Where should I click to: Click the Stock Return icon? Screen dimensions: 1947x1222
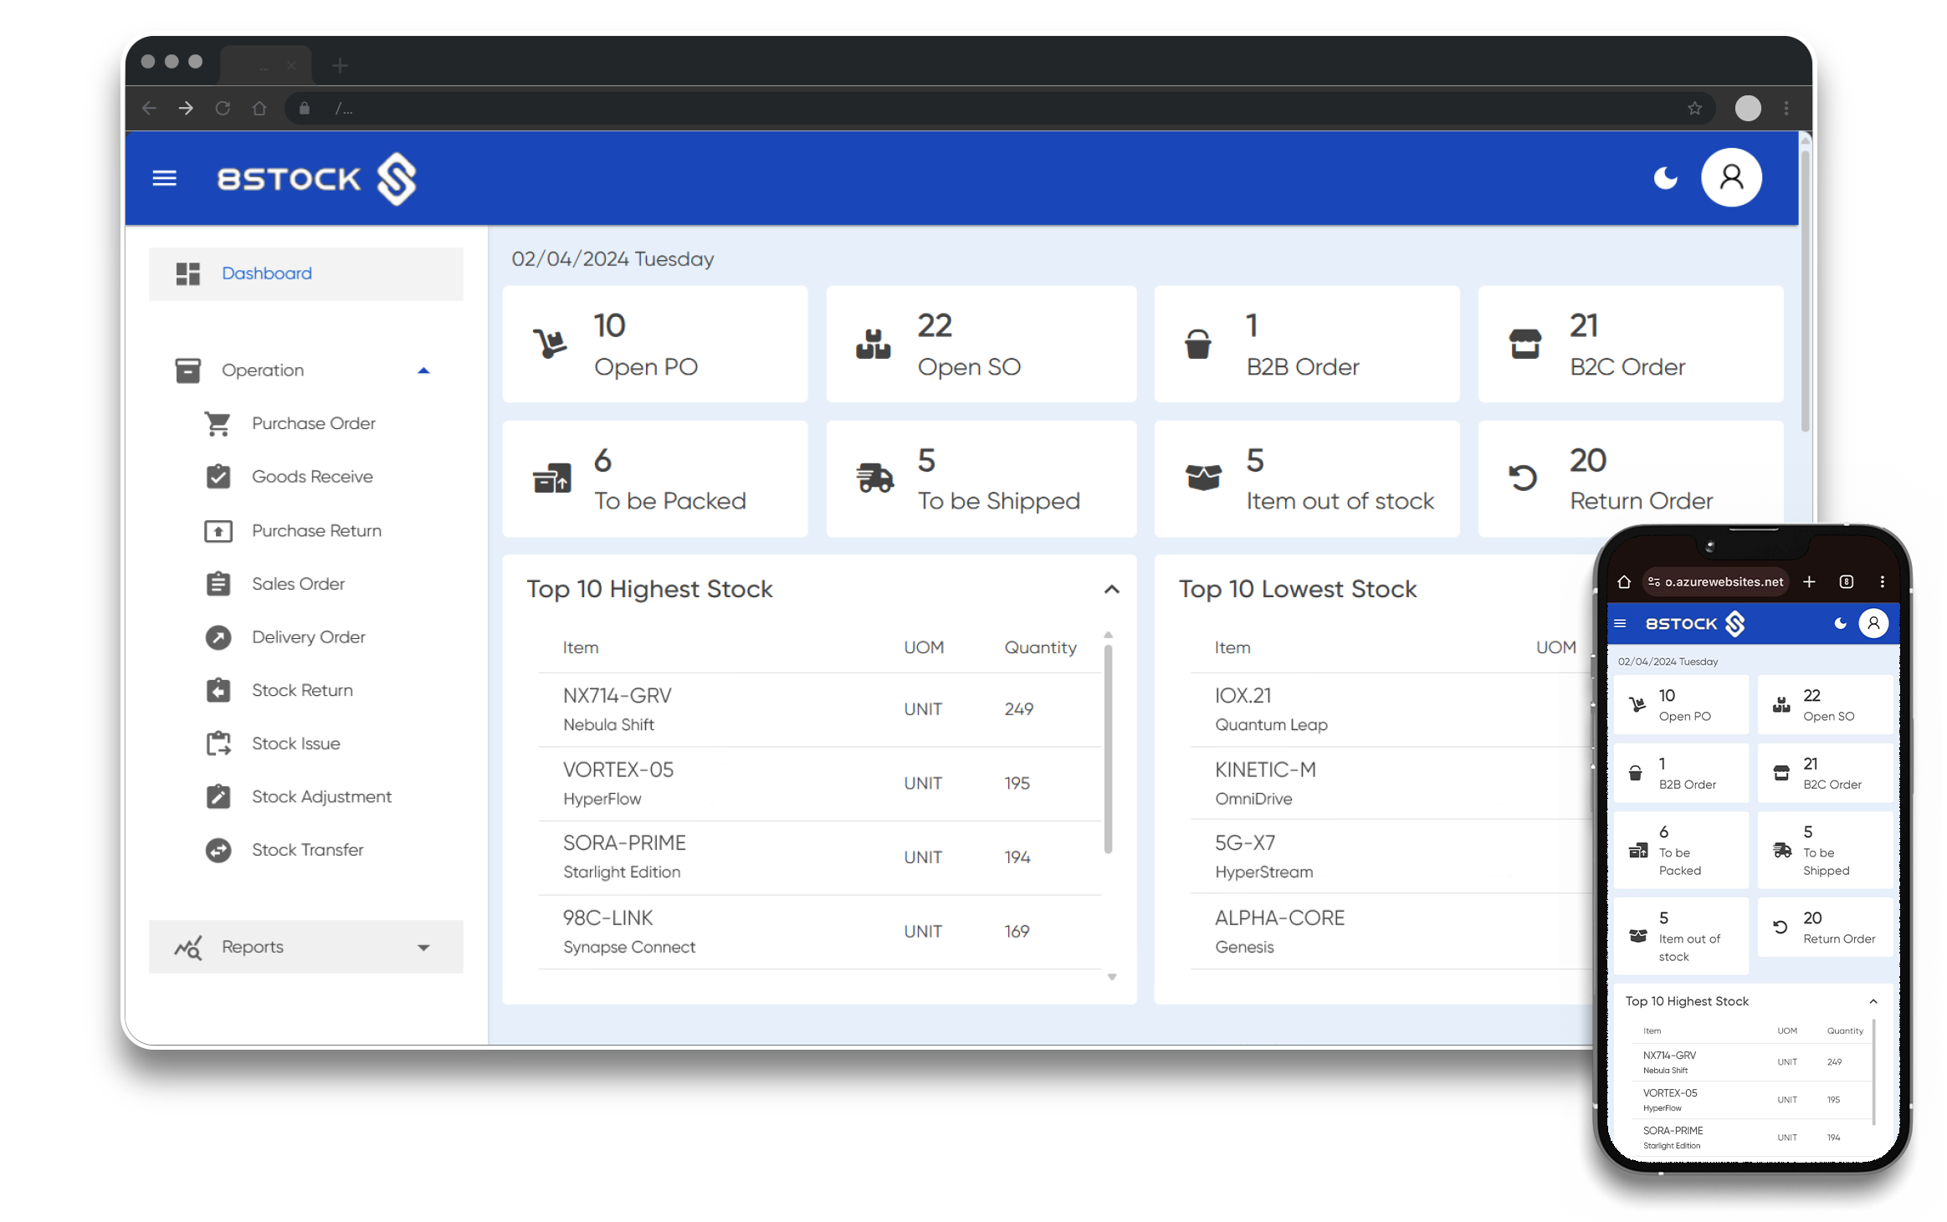[218, 689]
